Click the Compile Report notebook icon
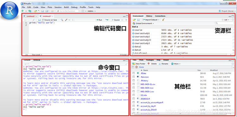Image resolution: width=237 pixels, height=117 pixels. click(x=73, y=20)
